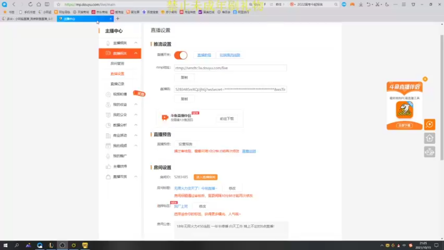Click the orange play button on right sidebar
444x250 pixels.
pos(430,124)
